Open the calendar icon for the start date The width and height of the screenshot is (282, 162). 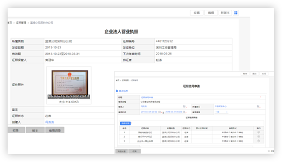click(x=159, y=112)
